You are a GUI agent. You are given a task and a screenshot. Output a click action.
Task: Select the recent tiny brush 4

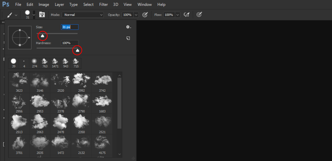tap(24, 63)
